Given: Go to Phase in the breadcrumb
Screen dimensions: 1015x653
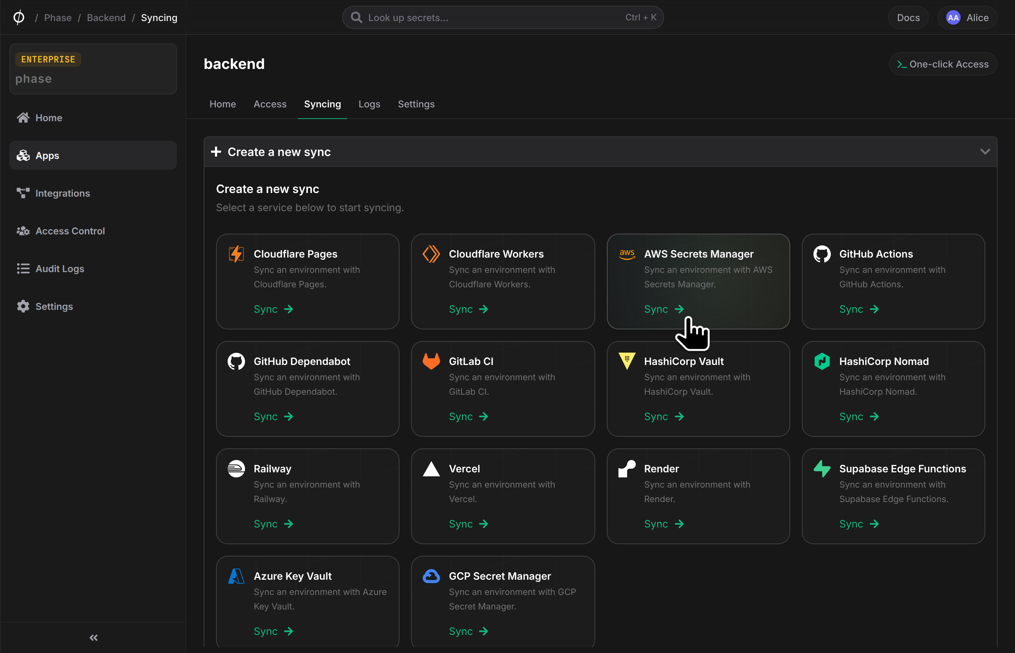Looking at the screenshot, I should [x=58, y=17].
